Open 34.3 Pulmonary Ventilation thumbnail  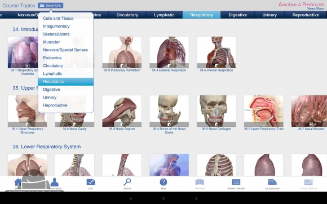tap(122, 52)
